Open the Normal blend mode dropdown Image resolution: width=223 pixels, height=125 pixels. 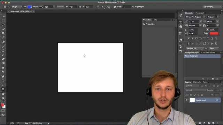coord(195,90)
